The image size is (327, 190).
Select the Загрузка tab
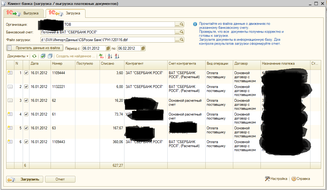click(66, 13)
